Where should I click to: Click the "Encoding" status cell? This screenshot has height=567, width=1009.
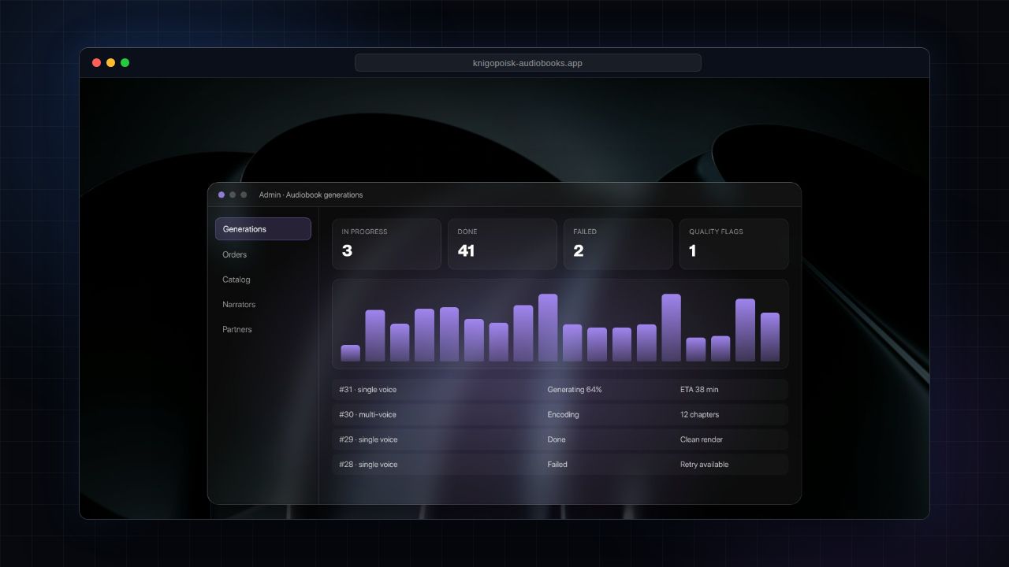[x=563, y=415]
